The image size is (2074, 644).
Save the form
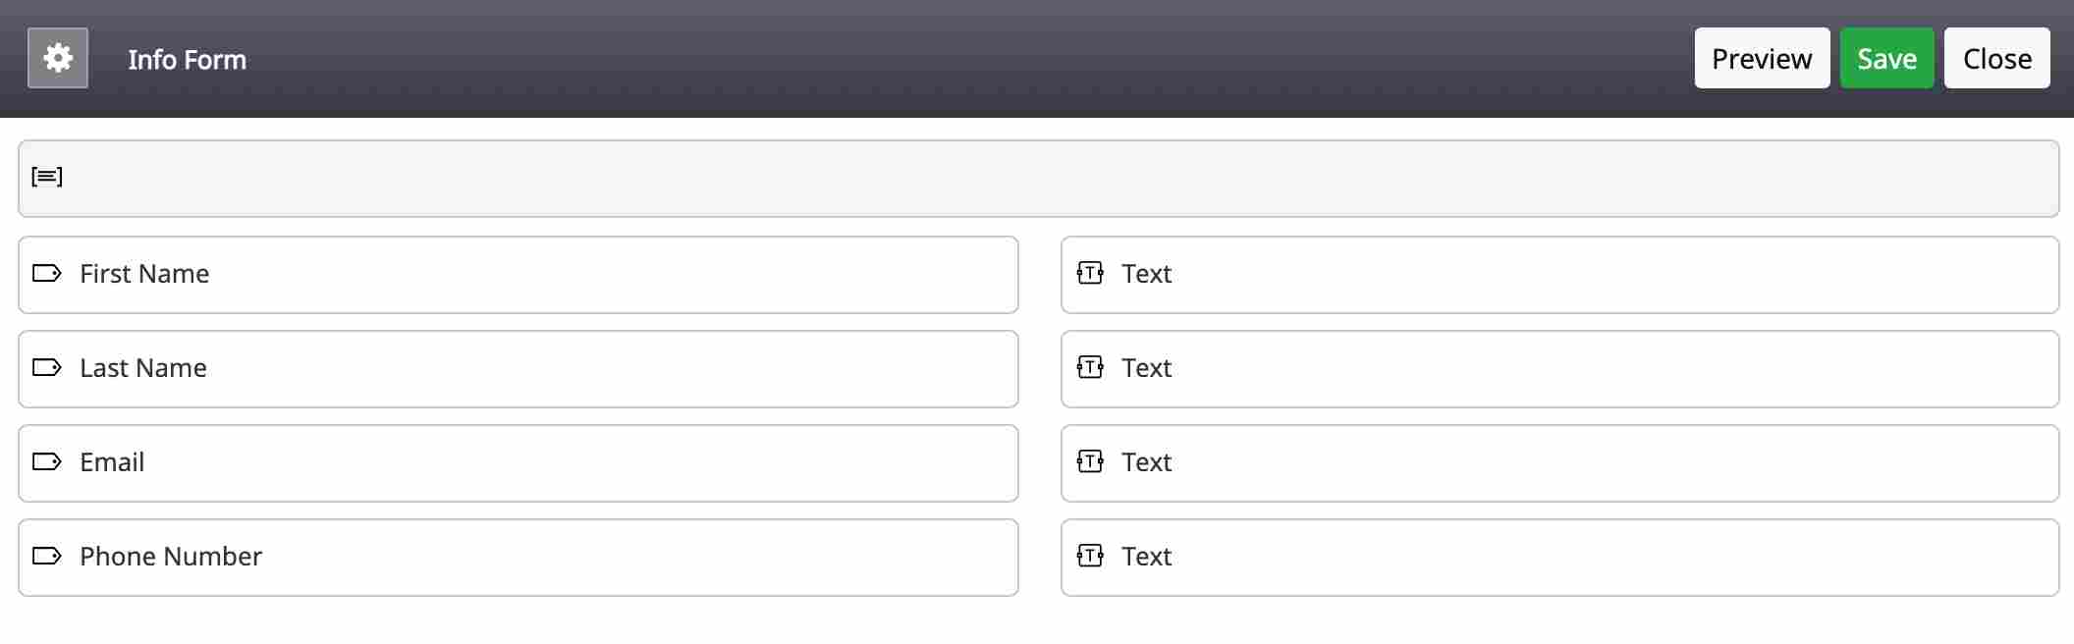[1886, 59]
